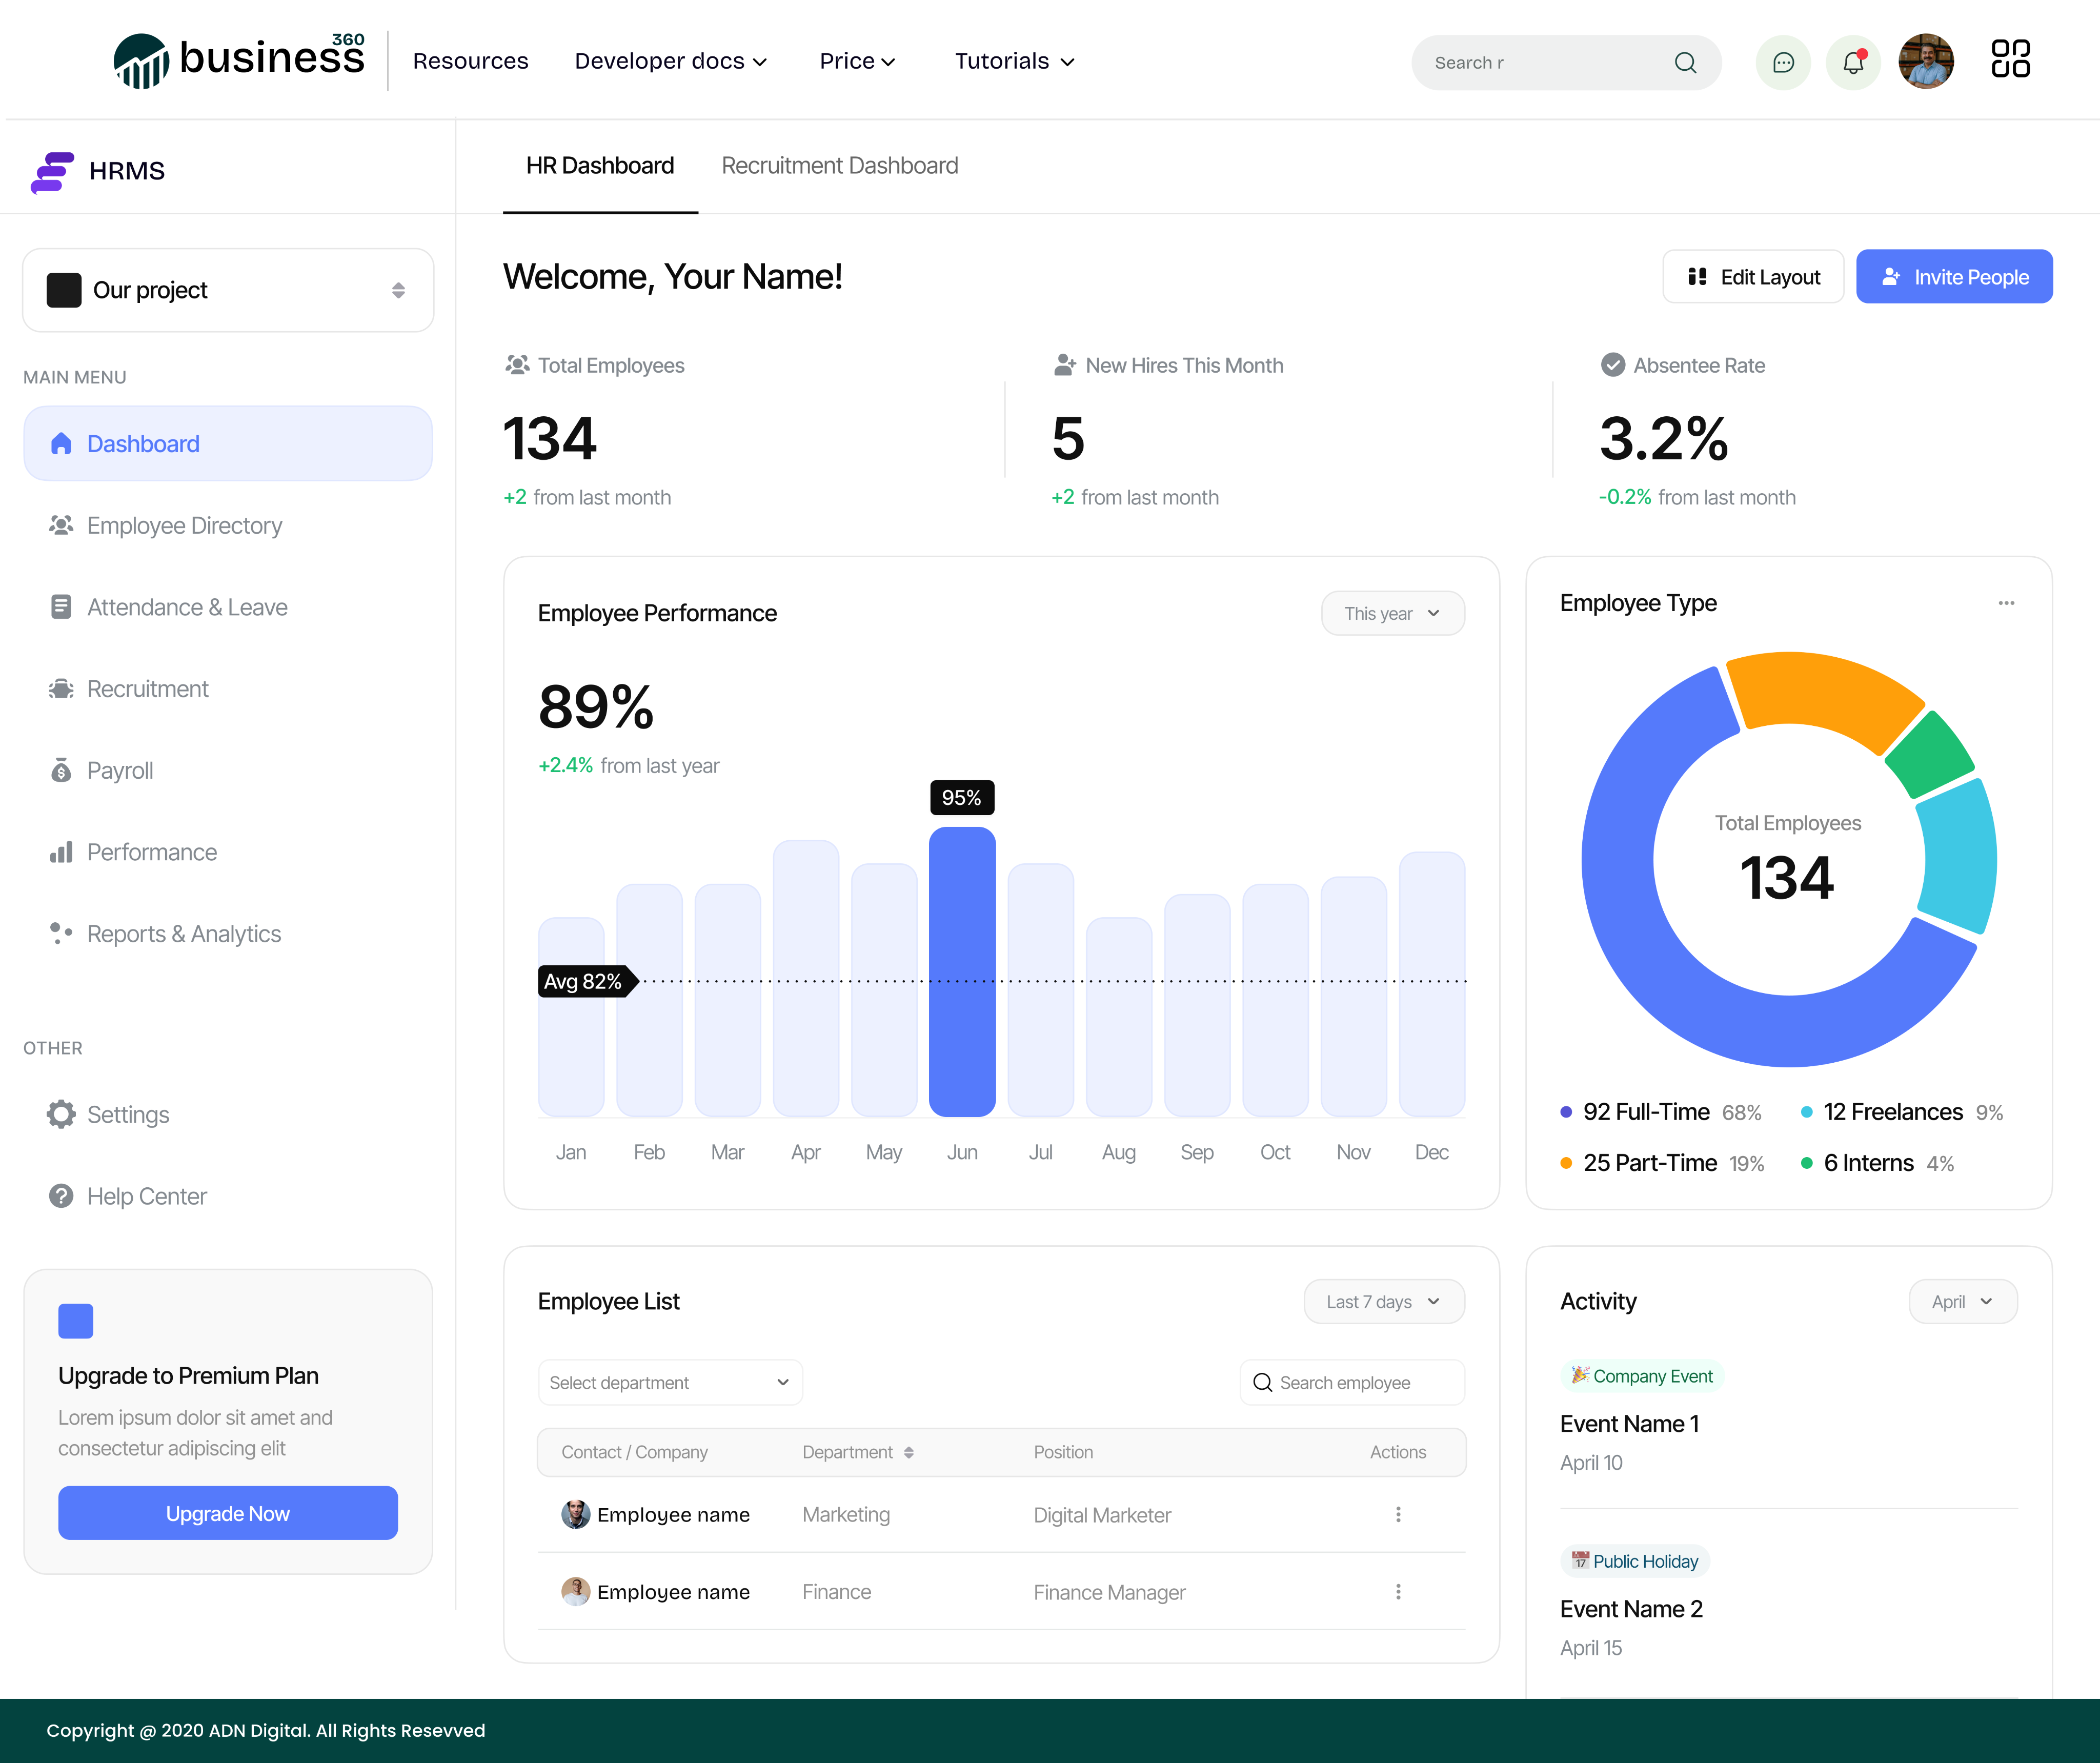Open Employee Type three-dots menu
This screenshot has width=2100, height=1763.
click(2006, 603)
